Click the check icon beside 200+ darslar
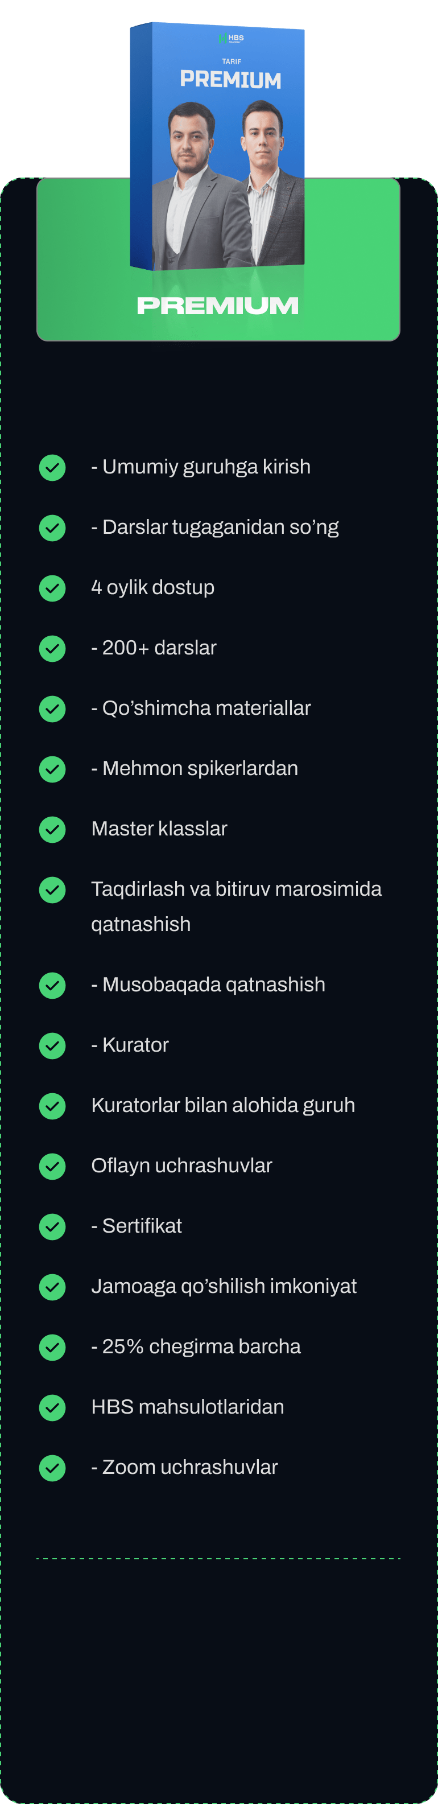 [x=52, y=648]
